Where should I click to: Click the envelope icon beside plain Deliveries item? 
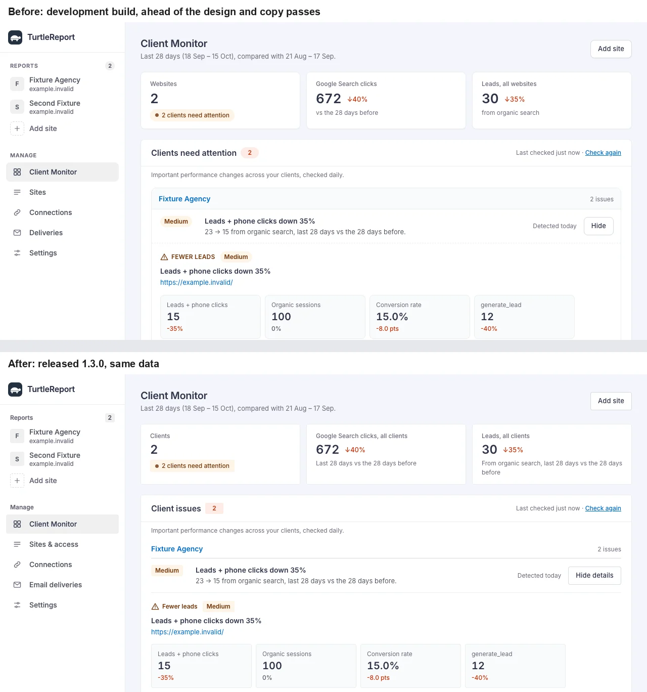coord(17,233)
